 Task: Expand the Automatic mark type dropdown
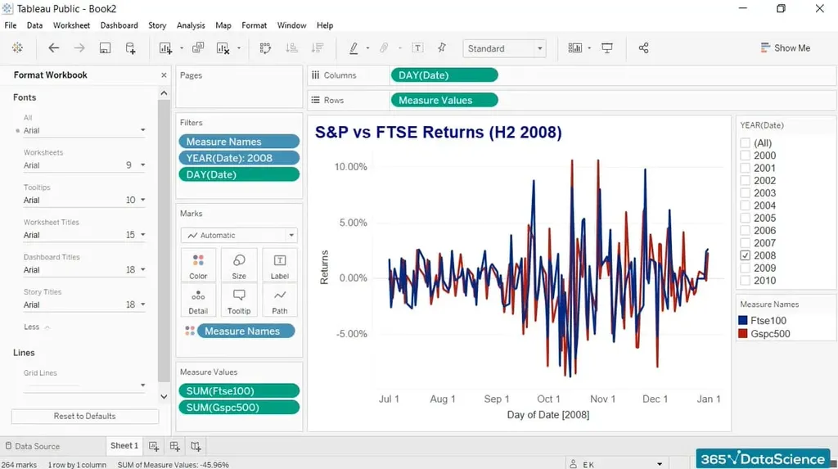tap(239, 236)
